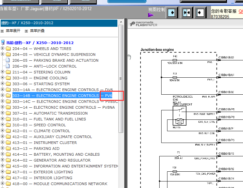The height and width of the screenshot is (188, 243).
Task: Expand the 204-04 Wheels and Tires node
Action: coord(2,48)
